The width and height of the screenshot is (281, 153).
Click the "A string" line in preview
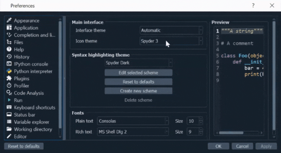(242, 31)
